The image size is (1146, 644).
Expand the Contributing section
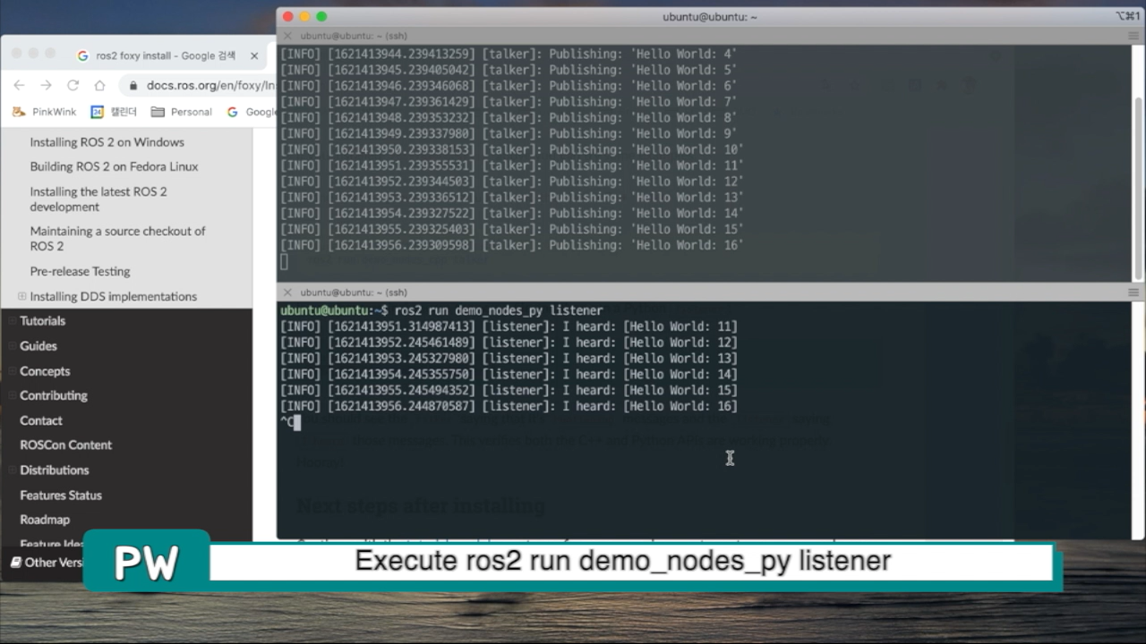point(12,395)
